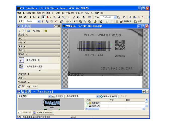Open the Product1 product dropdown
Screen dimensions: 176x126
tap(115, 17)
